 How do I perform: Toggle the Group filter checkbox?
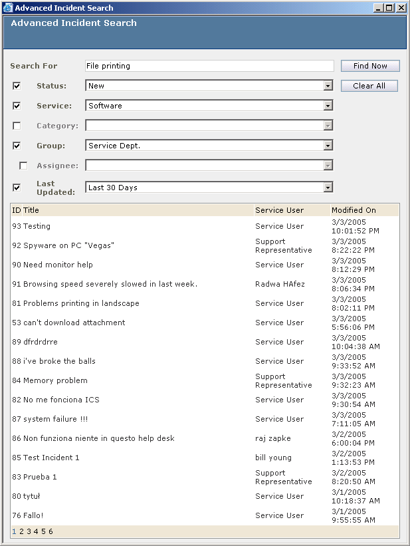[17, 146]
